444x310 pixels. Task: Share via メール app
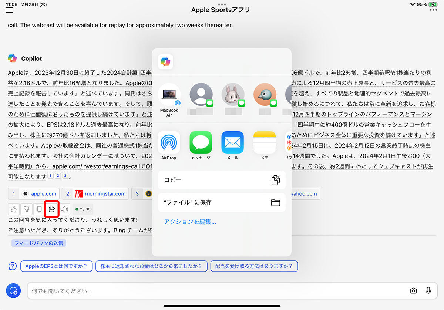233,146
